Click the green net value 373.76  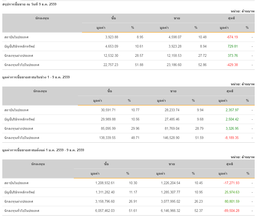(233, 55)
